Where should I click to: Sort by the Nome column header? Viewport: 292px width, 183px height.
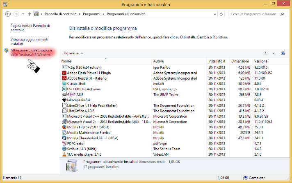tap(106, 61)
